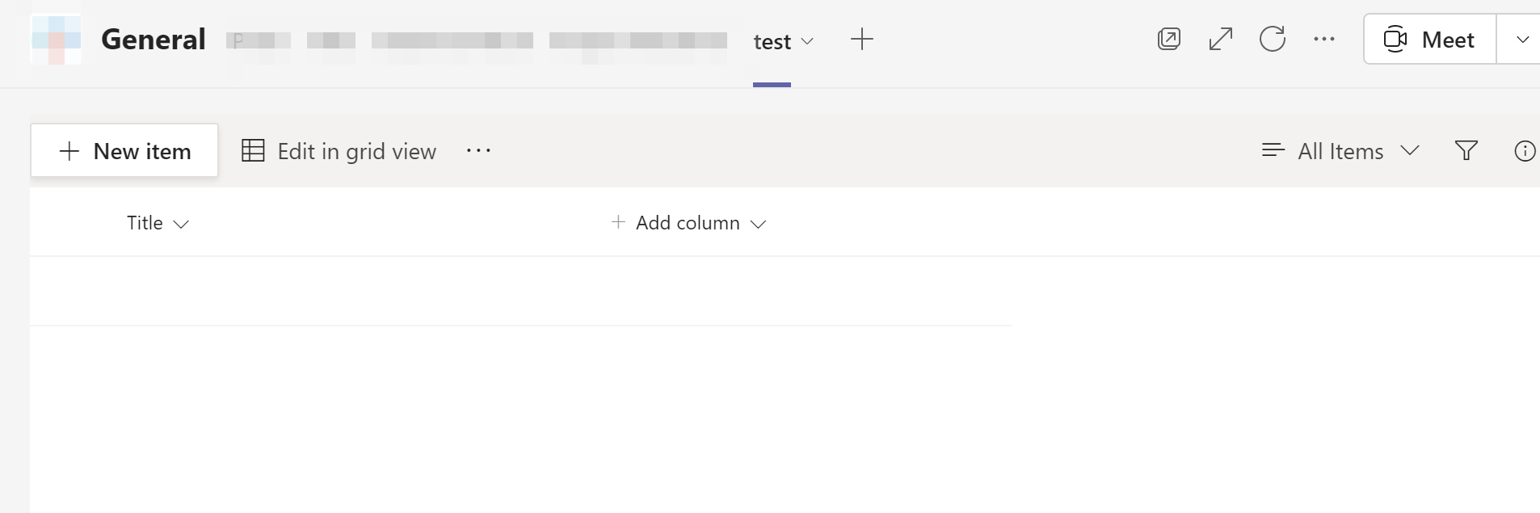Open the Title column sort menu
This screenshot has height=513, width=1540.
[x=181, y=224]
